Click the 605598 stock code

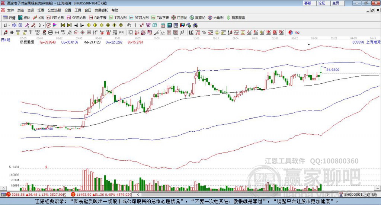click(358, 42)
